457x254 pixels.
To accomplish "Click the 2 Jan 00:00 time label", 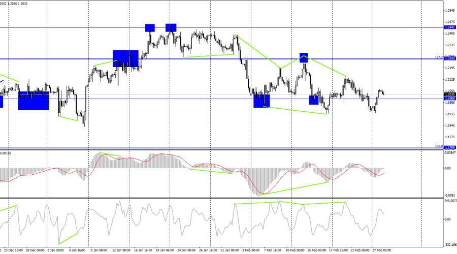I will click(56, 250).
